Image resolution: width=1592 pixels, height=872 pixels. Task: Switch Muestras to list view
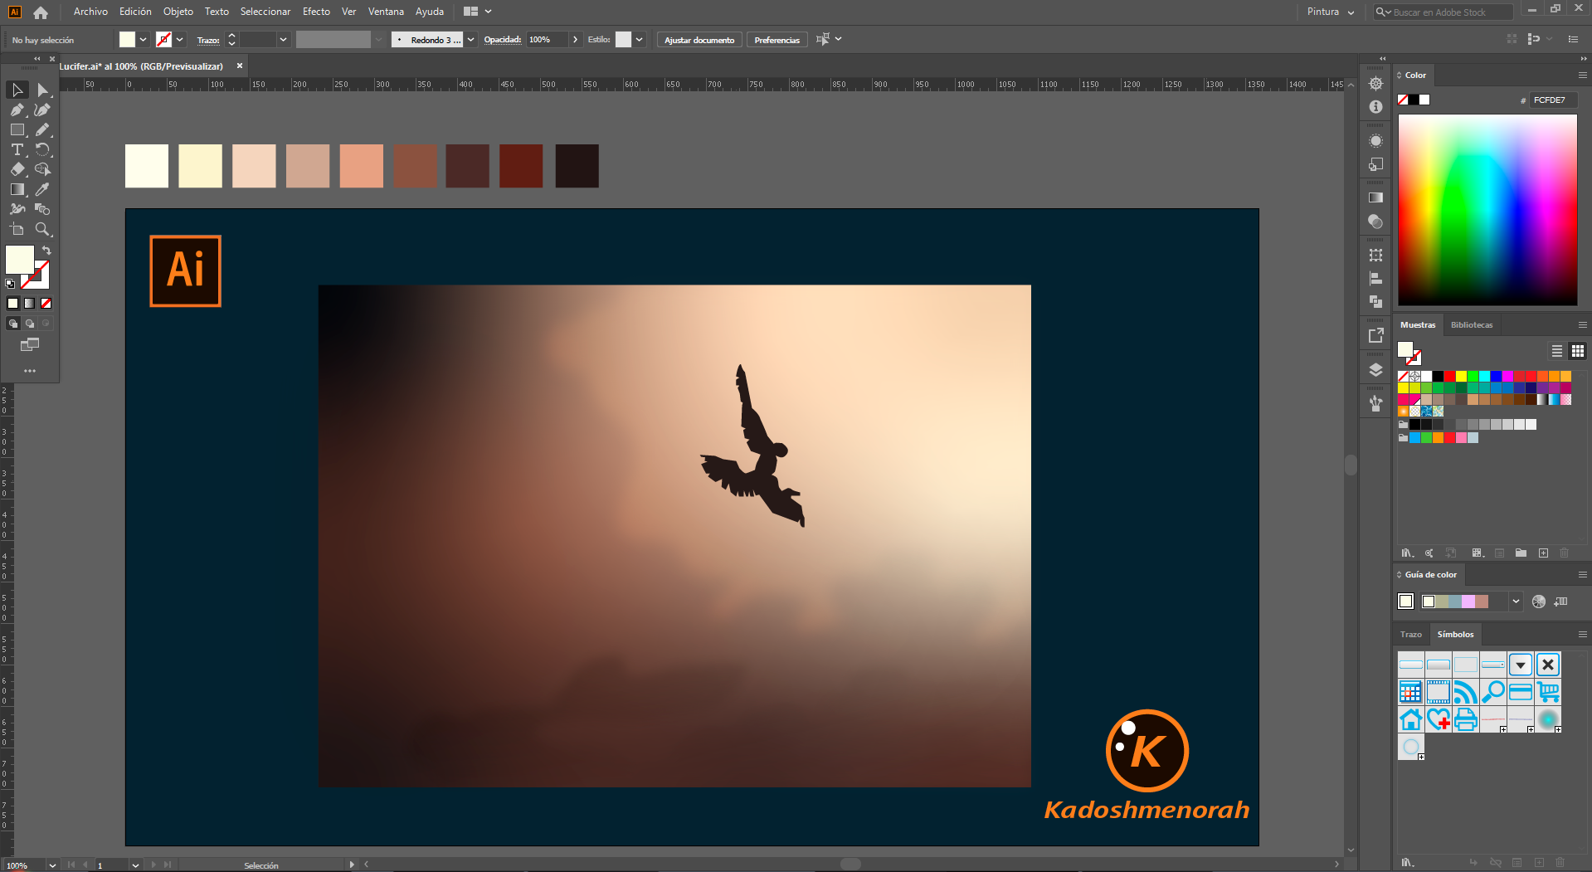click(1557, 351)
